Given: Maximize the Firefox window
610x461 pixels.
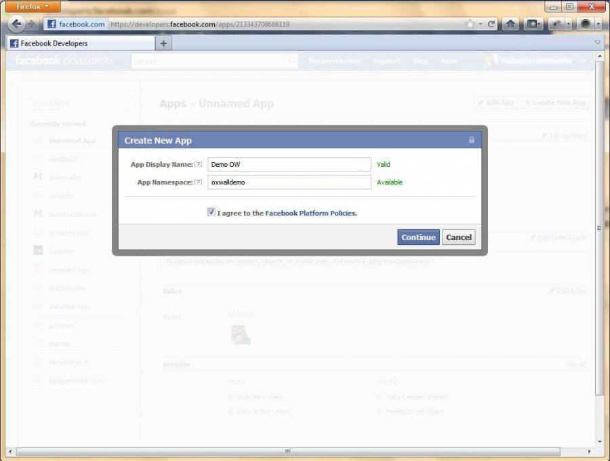Looking at the screenshot, I should 569,6.
